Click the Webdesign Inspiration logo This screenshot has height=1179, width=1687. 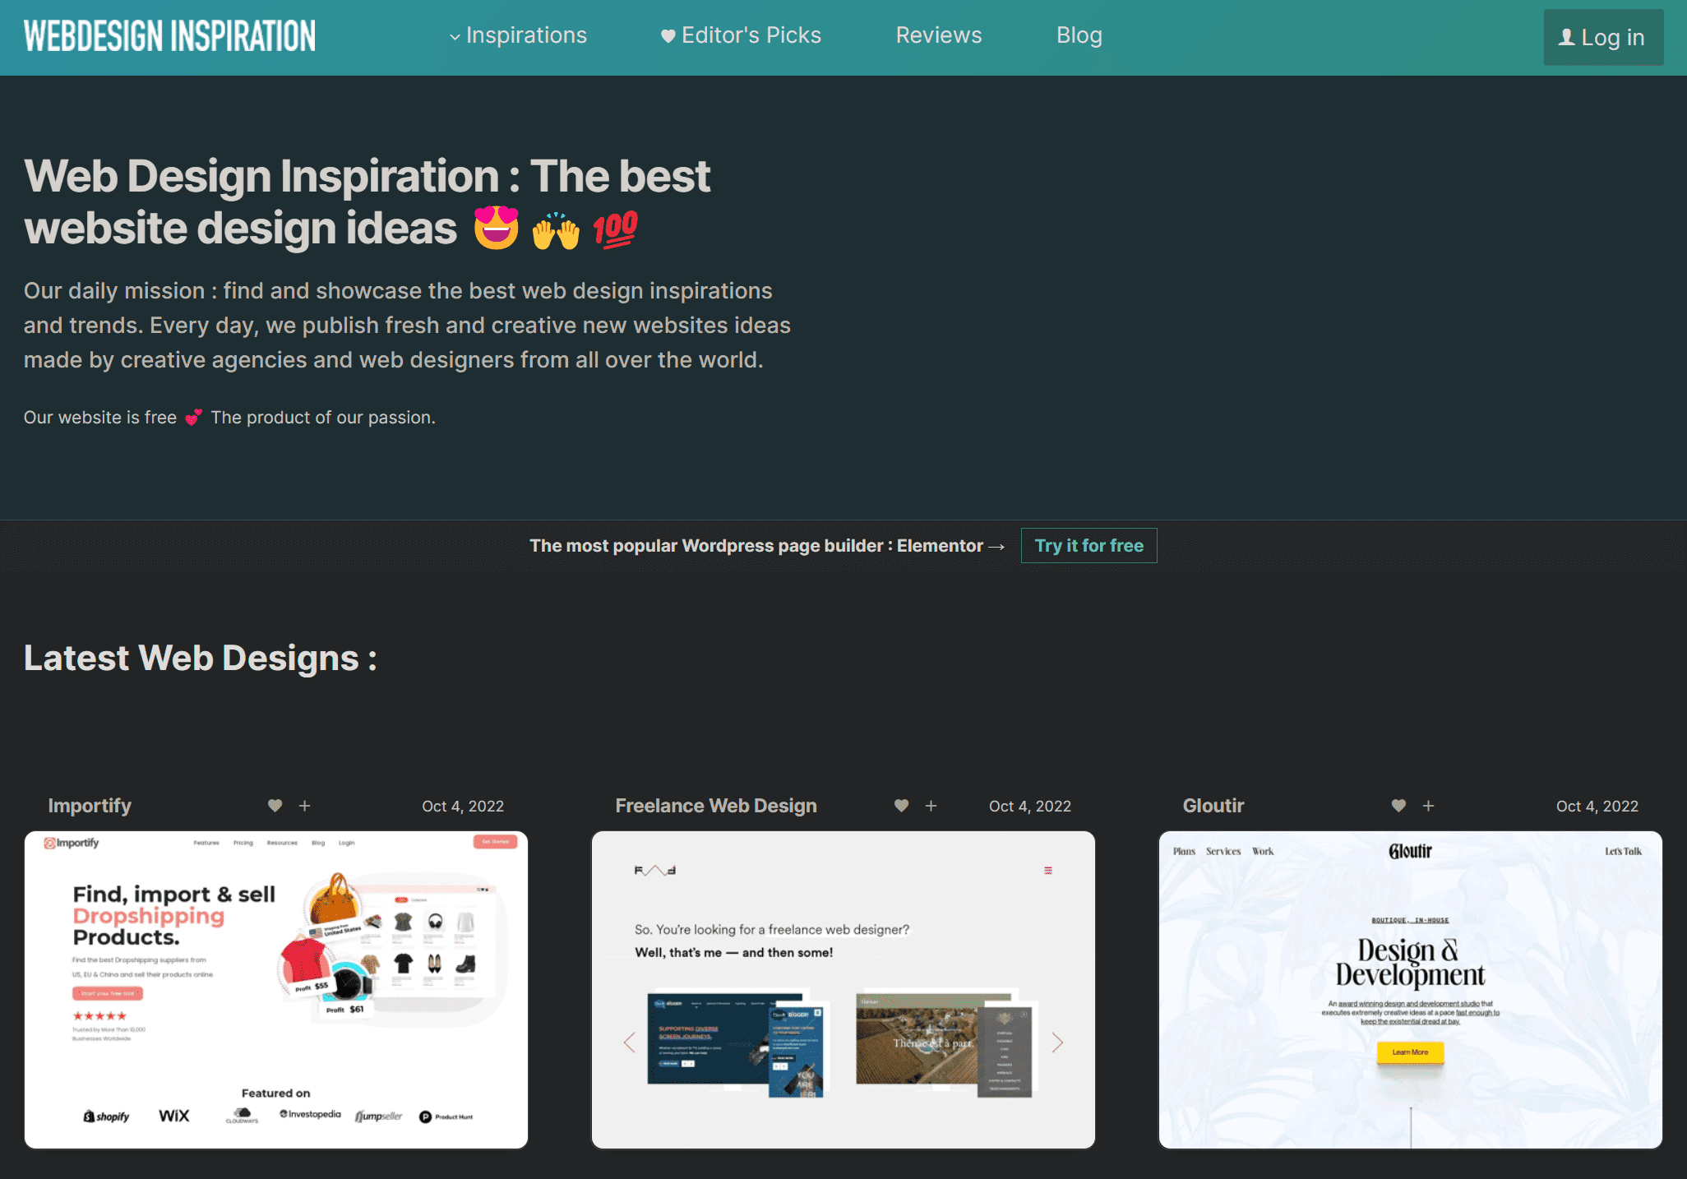(x=169, y=36)
